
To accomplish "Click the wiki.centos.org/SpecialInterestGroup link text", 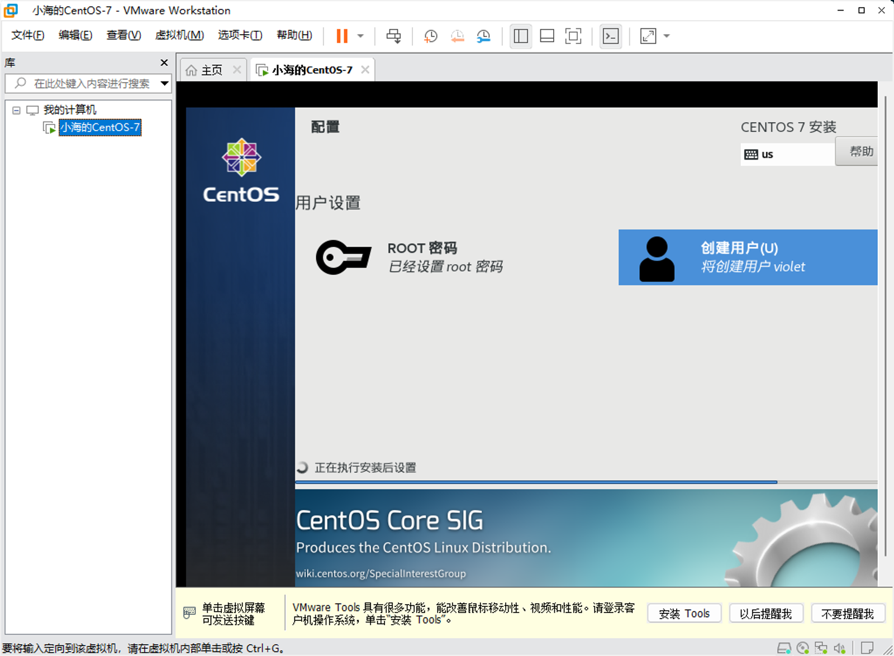I will [381, 573].
